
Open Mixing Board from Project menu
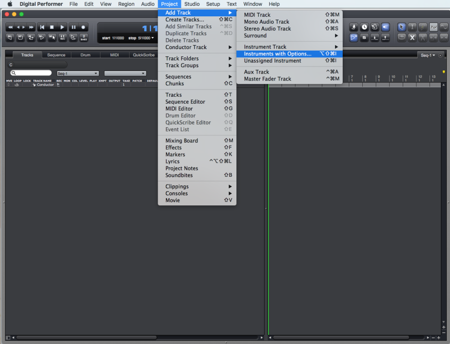pyautogui.click(x=197, y=140)
